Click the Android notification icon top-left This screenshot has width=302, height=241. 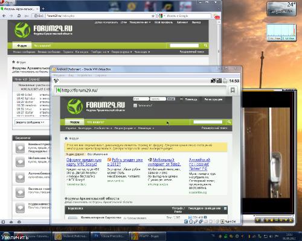56,81
